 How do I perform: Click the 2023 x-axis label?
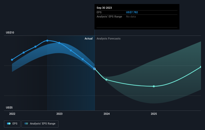tap(59, 114)
